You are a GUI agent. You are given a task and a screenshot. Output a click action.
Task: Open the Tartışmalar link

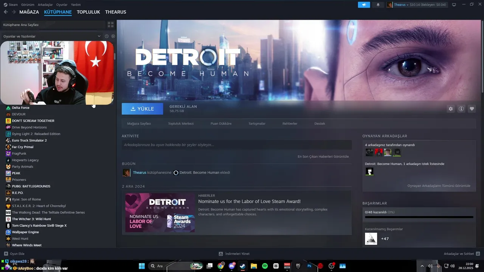[257, 124]
